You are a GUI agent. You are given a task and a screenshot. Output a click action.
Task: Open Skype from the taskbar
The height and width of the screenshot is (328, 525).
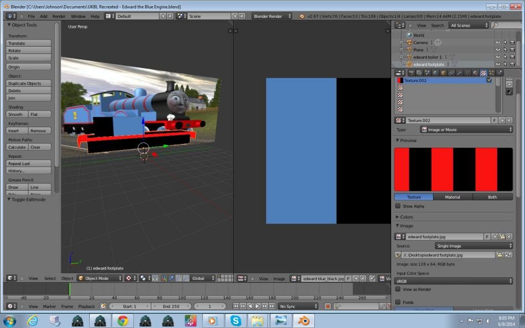click(x=235, y=321)
